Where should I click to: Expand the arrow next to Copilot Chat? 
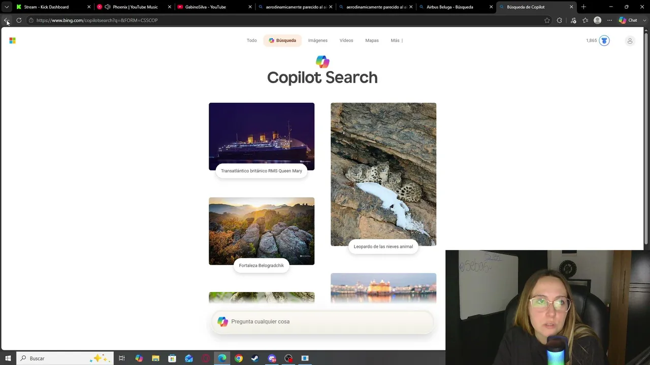pyautogui.click(x=644, y=20)
